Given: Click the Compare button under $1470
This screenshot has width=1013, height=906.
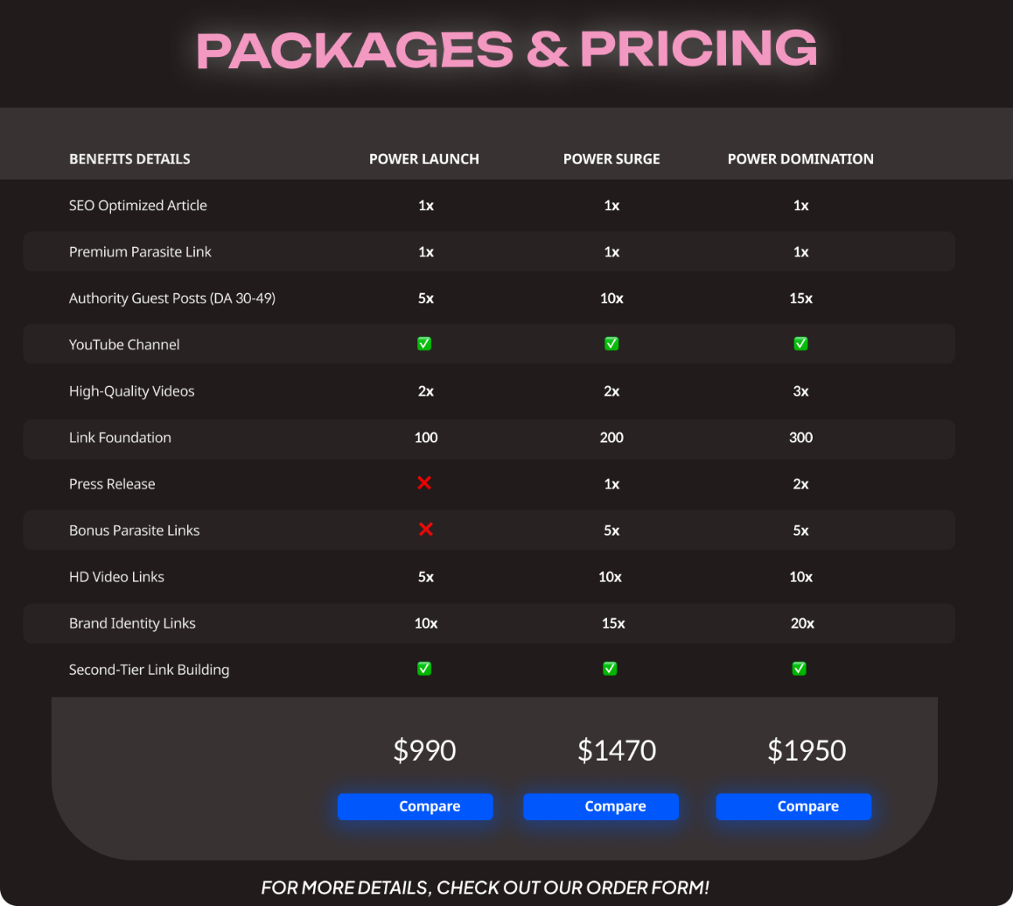Looking at the screenshot, I should pos(601,806).
